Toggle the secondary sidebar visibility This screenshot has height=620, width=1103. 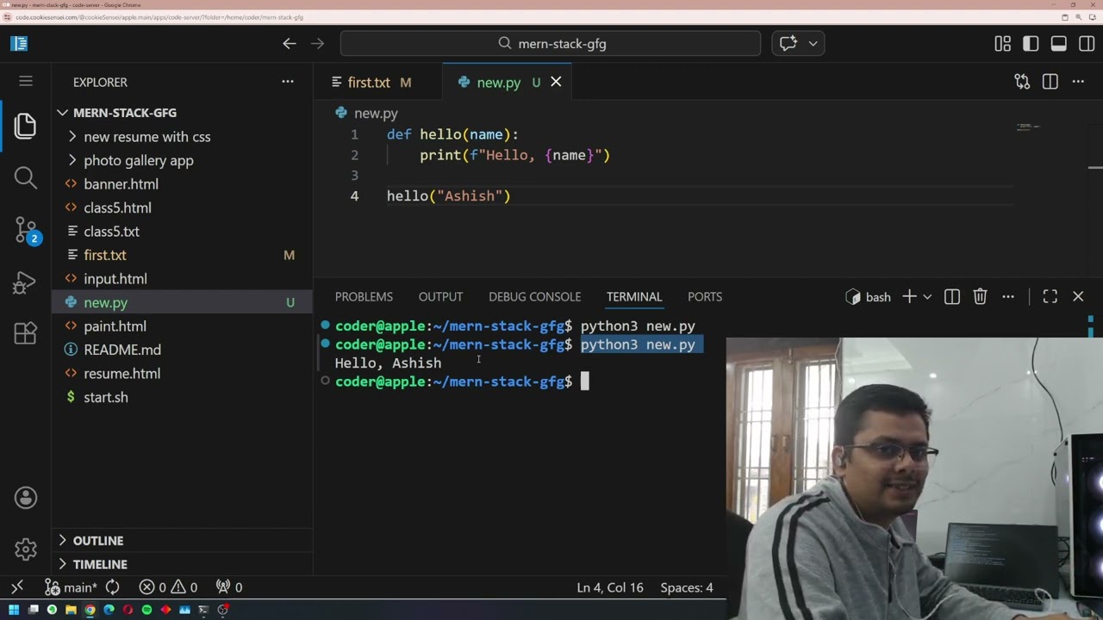point(1087,43)
